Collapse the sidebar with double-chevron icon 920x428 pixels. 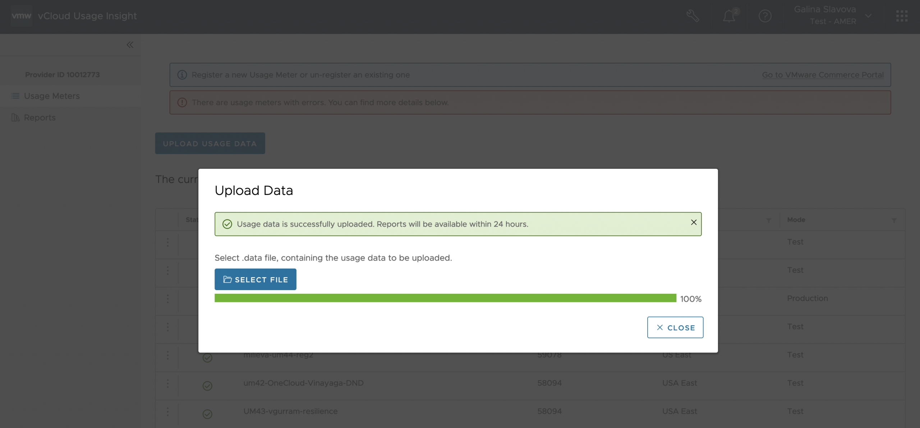coord(130,45)
